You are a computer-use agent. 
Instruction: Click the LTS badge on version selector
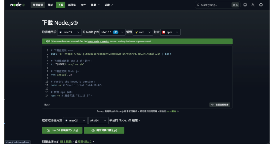point(116,32)
